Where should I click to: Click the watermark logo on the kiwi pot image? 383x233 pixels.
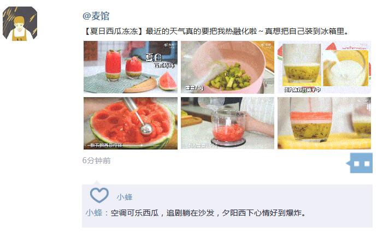click(x=266, y=45)
